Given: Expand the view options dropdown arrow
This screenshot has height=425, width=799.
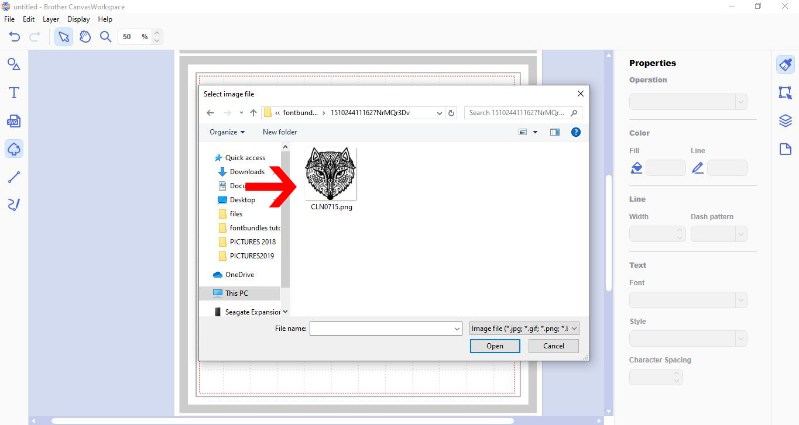Looking at the screenshot, I should (x=535, y=132).
